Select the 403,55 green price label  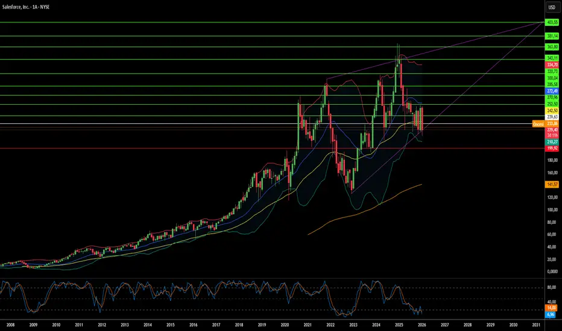coord(551,22)
